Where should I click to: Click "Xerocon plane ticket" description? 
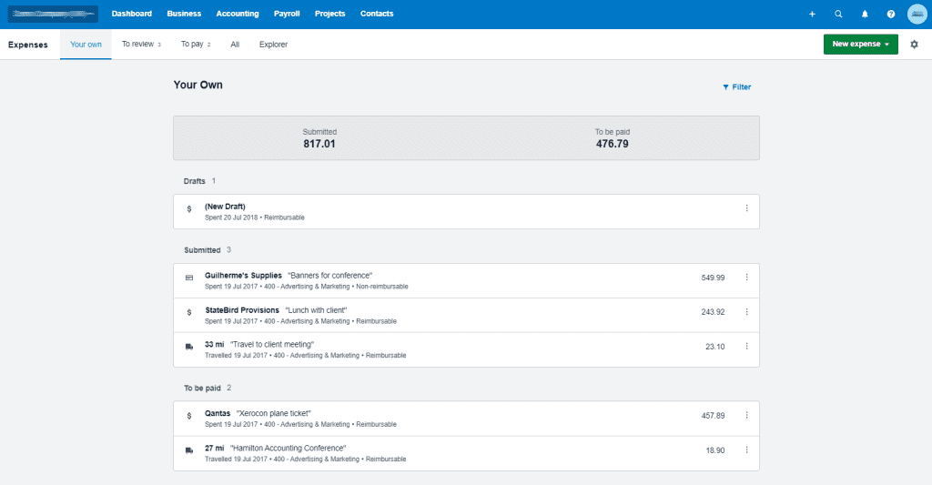273,413
